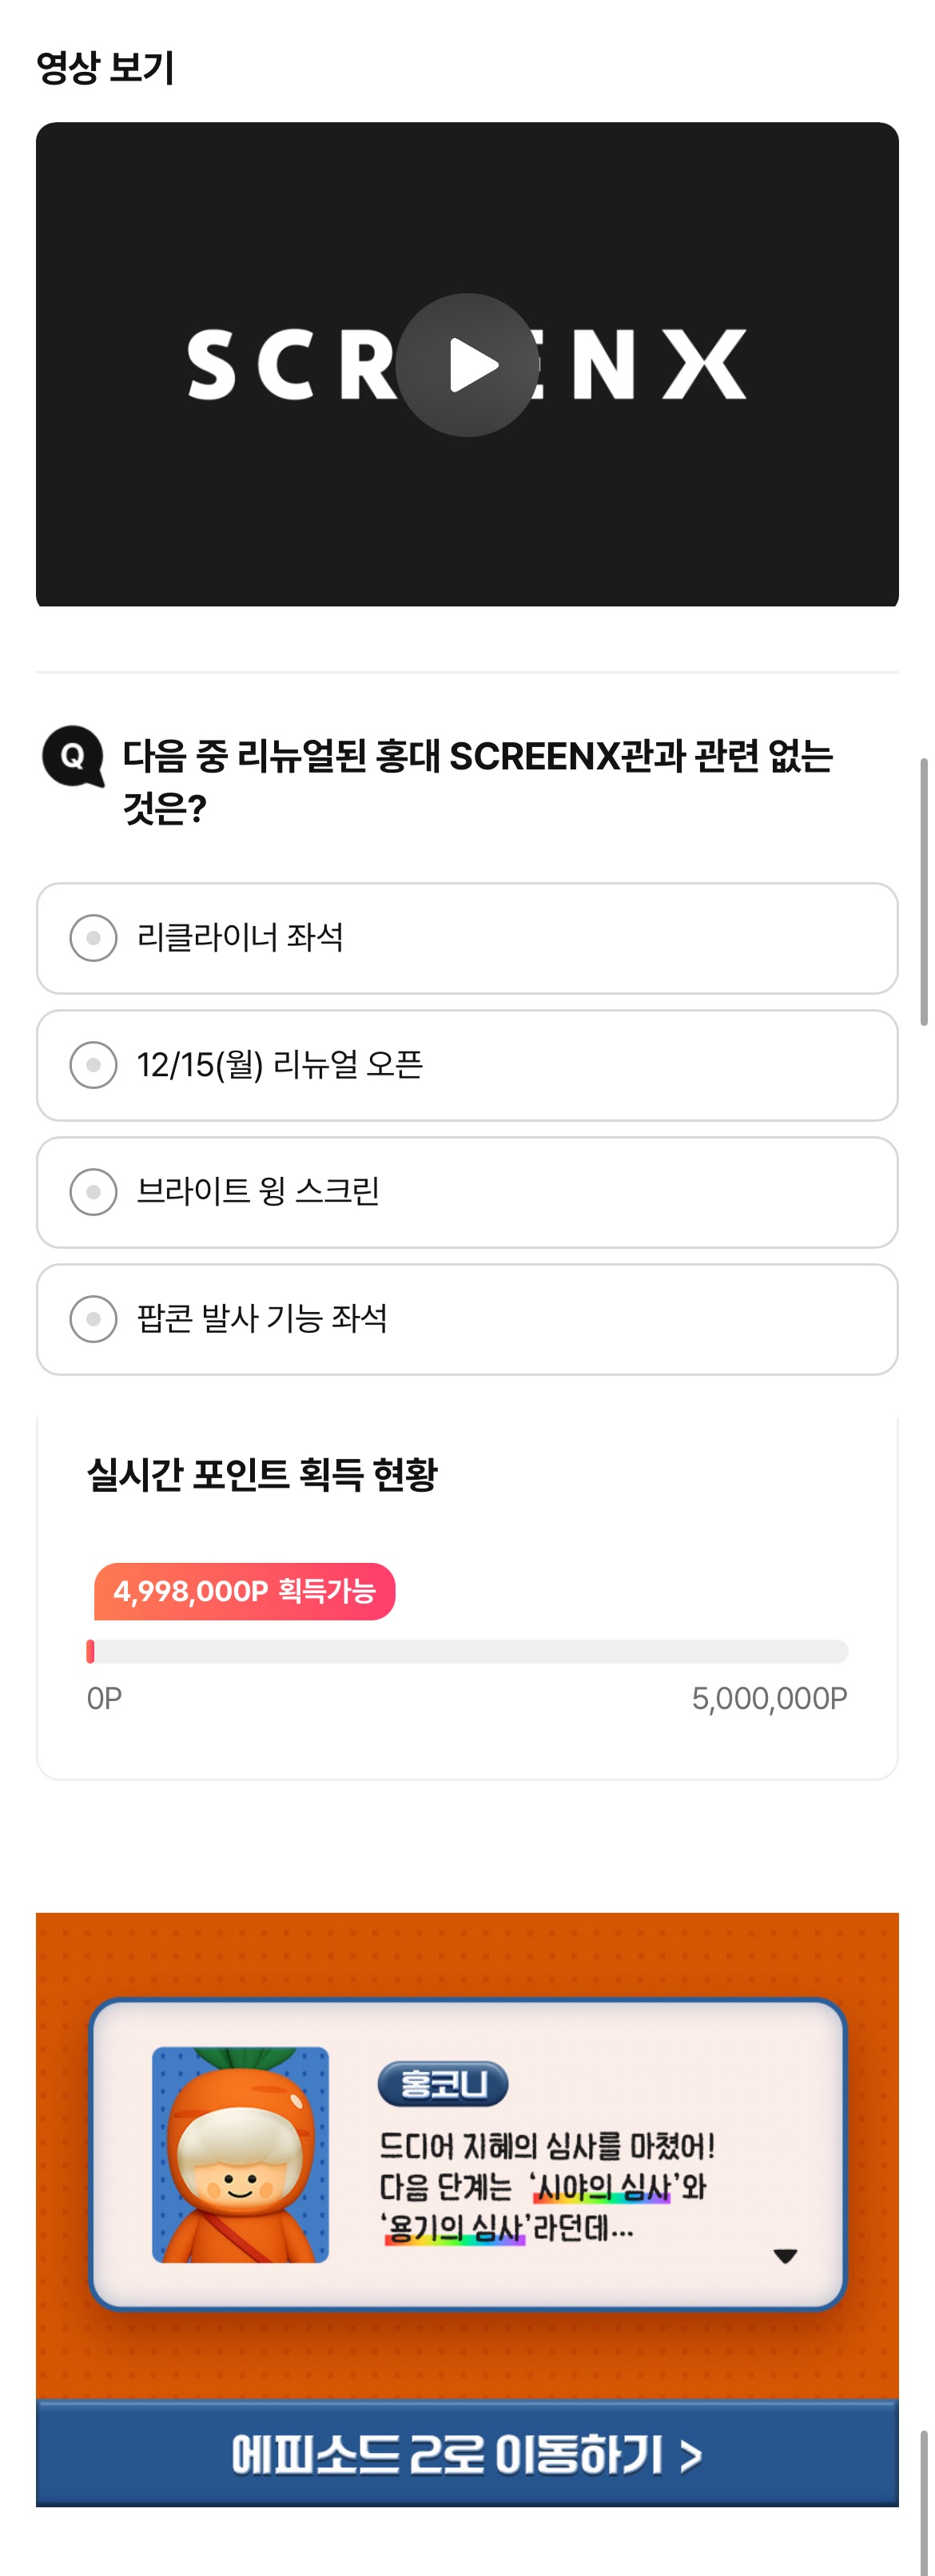
Task: Select the 팝콘 발사 기능 좌석 radio button
Action: point(93,1319)
